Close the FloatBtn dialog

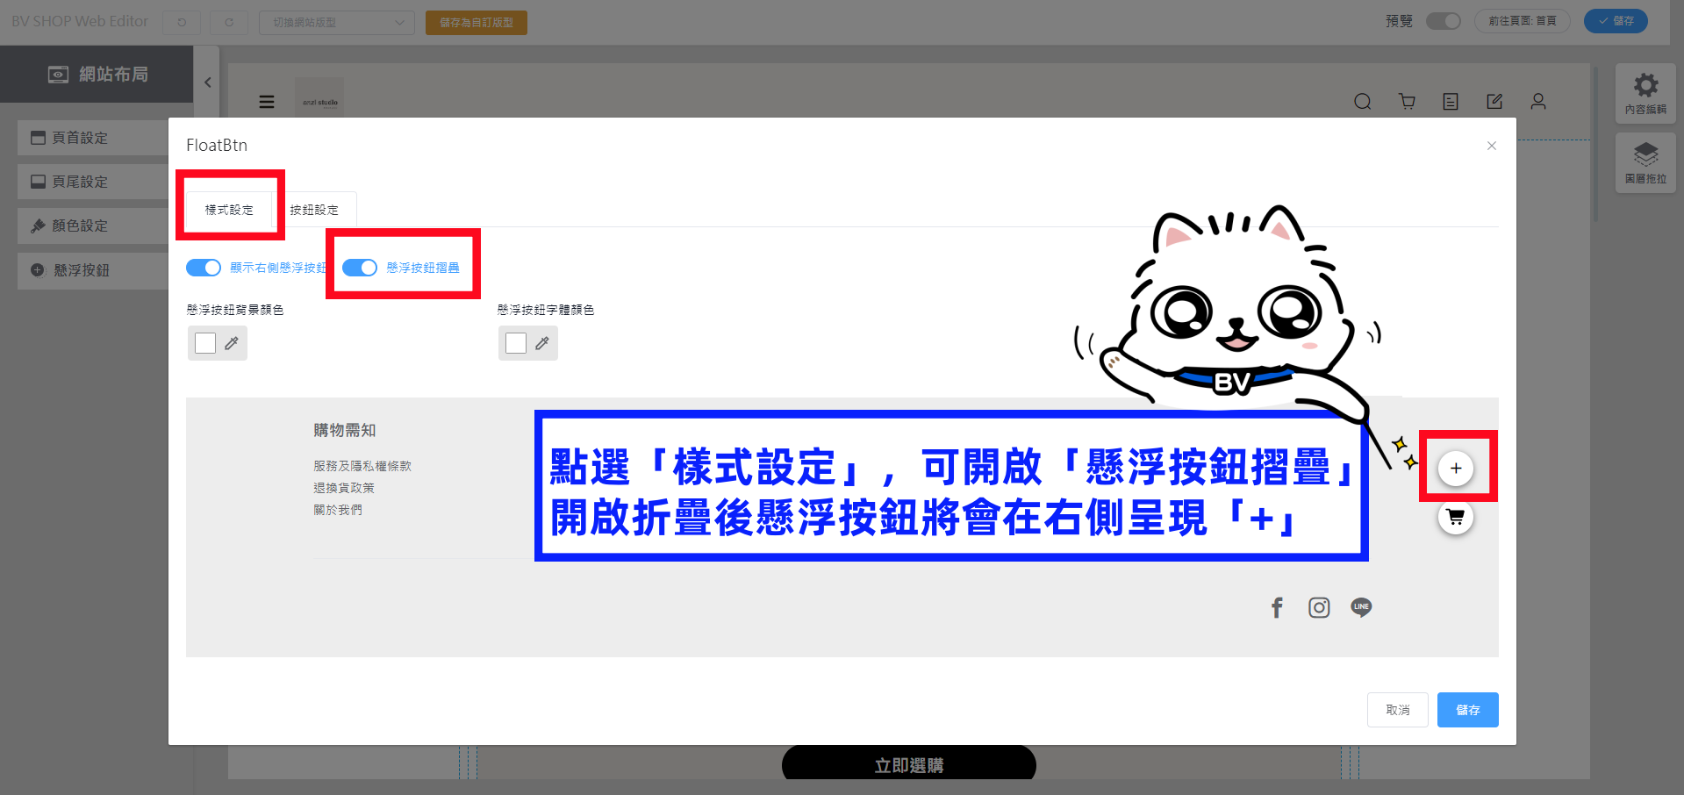click(1492, 146)
